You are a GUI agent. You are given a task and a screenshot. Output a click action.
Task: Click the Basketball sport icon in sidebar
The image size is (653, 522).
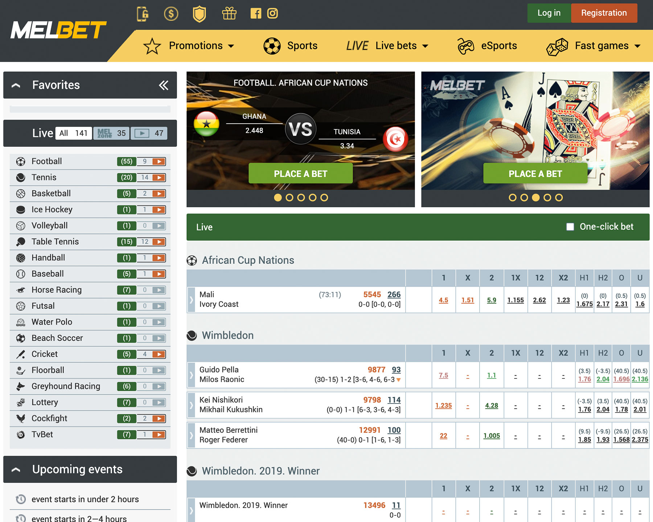(21, 194)
